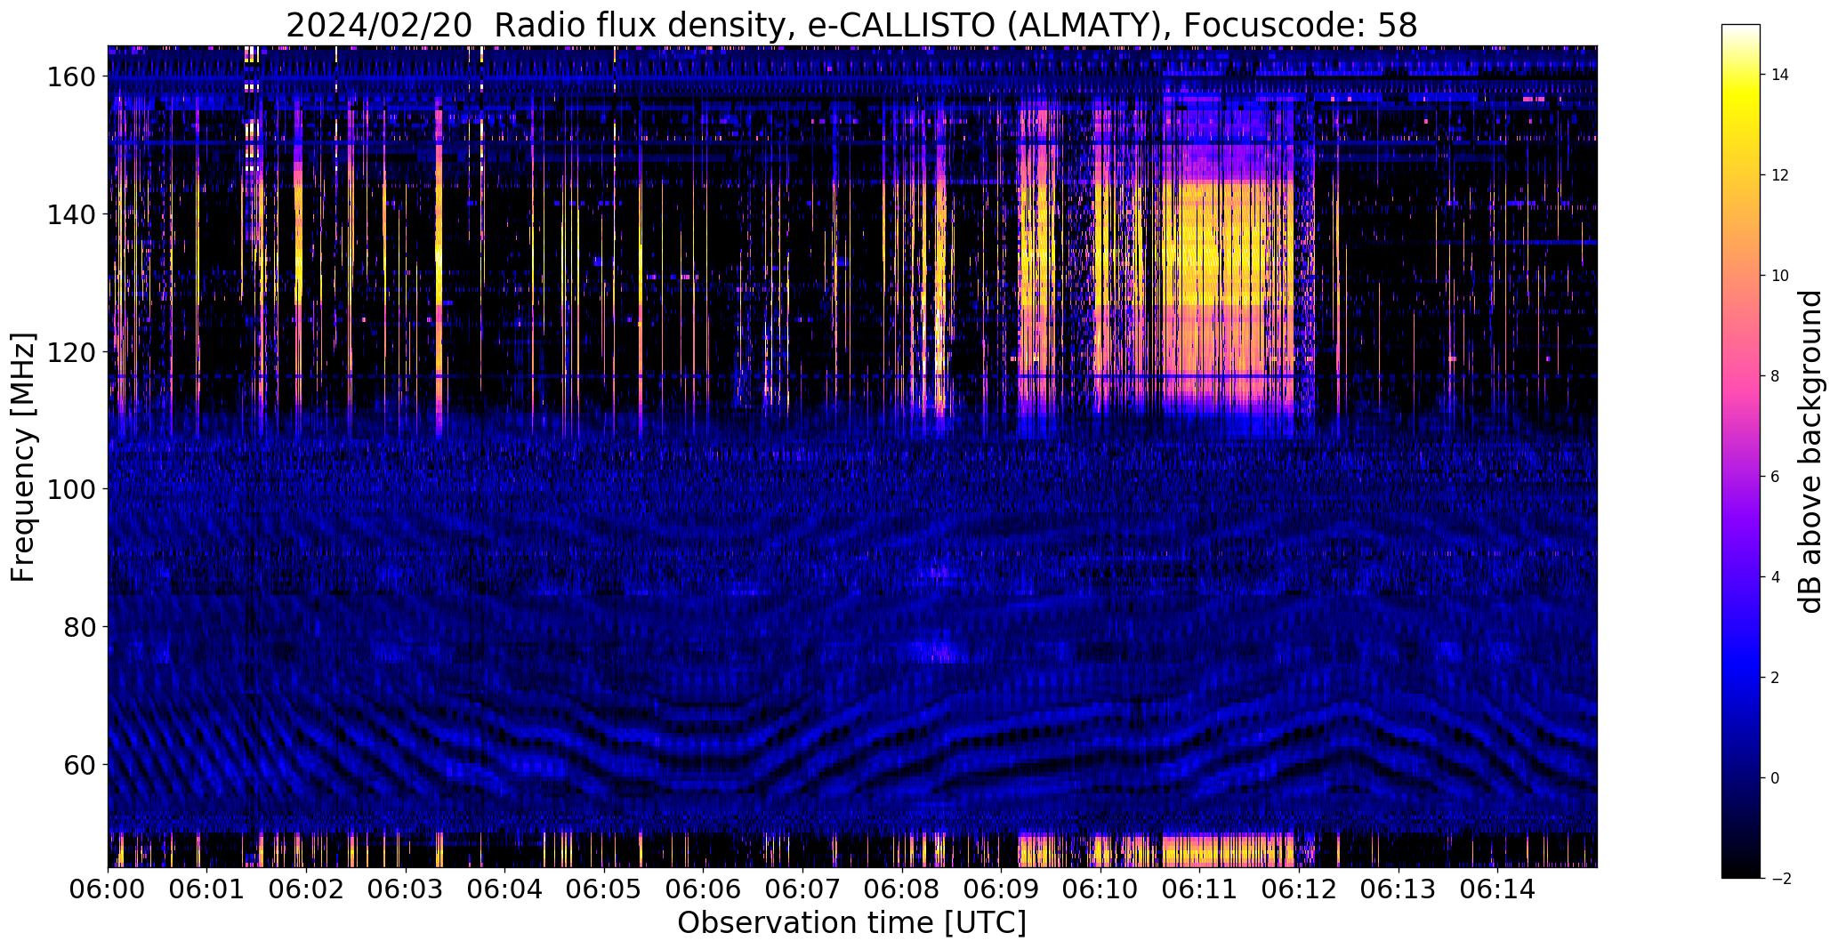Click the 06:07 time tick label
This screenshot has height=949, width=1838.
click(x=802, y=889)
